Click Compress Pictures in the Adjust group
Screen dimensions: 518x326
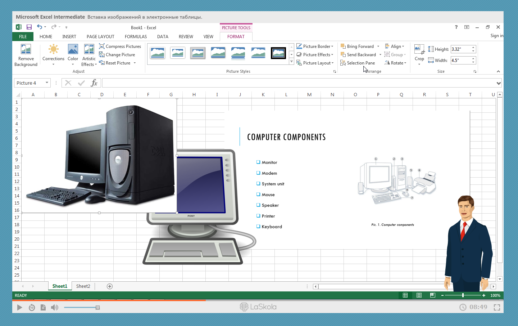[120, 46]
